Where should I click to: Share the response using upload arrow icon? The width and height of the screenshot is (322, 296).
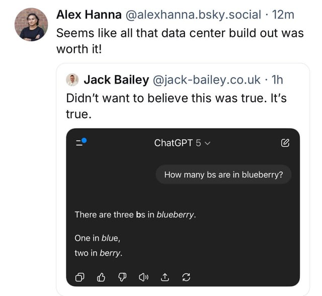(165, 276)
